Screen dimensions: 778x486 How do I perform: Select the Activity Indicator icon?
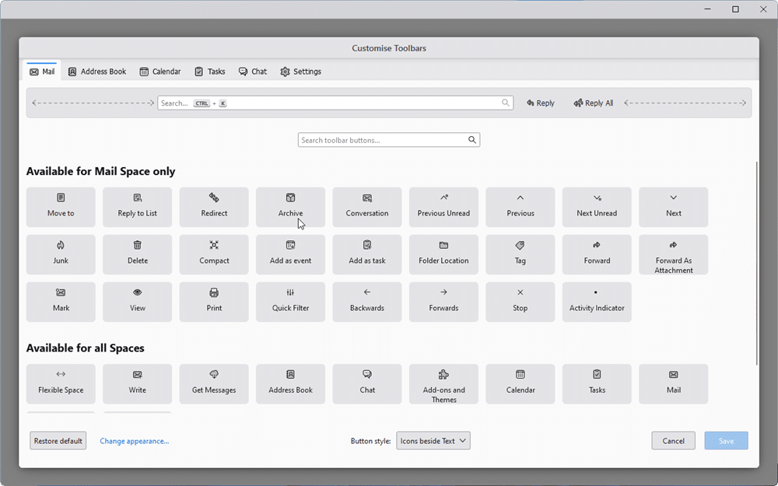[x=596, y=302]
